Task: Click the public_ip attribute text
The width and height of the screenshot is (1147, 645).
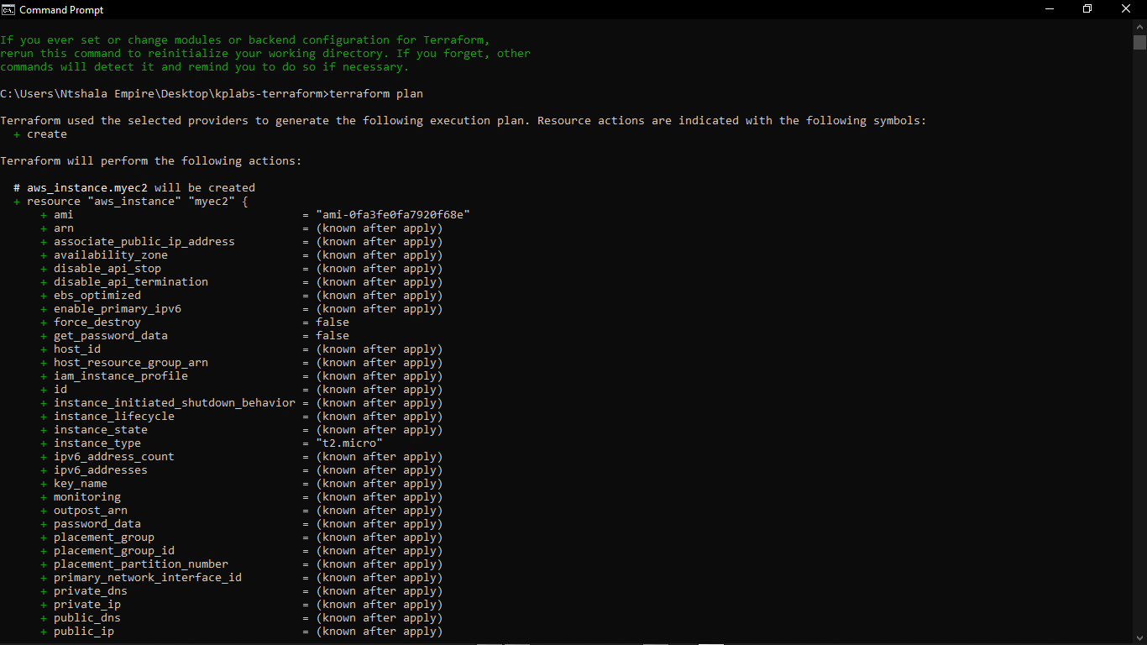Action: coord(84,631)
